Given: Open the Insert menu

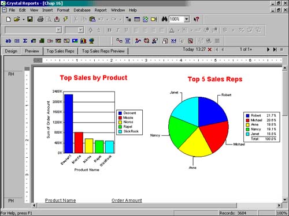Looking at the screenshot, I should [x=47, y=10].
